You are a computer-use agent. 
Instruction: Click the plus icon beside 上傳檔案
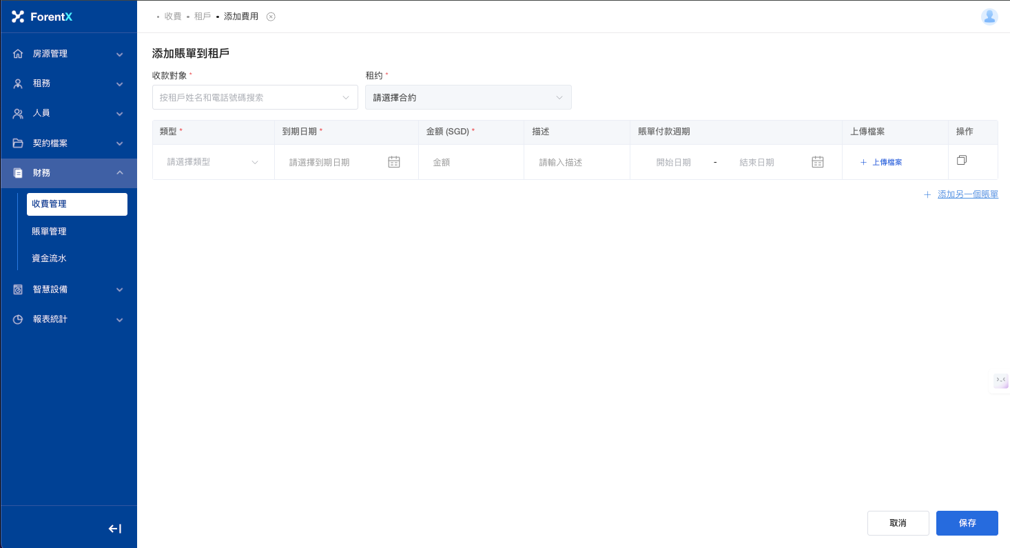click(863, 163)
